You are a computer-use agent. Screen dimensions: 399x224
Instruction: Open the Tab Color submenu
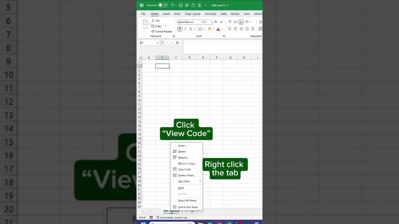(186, 181)
